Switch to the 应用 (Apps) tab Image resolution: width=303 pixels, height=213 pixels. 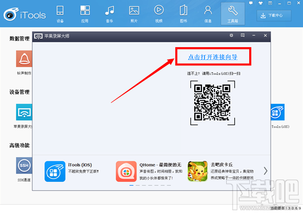[x=85, y=14]
